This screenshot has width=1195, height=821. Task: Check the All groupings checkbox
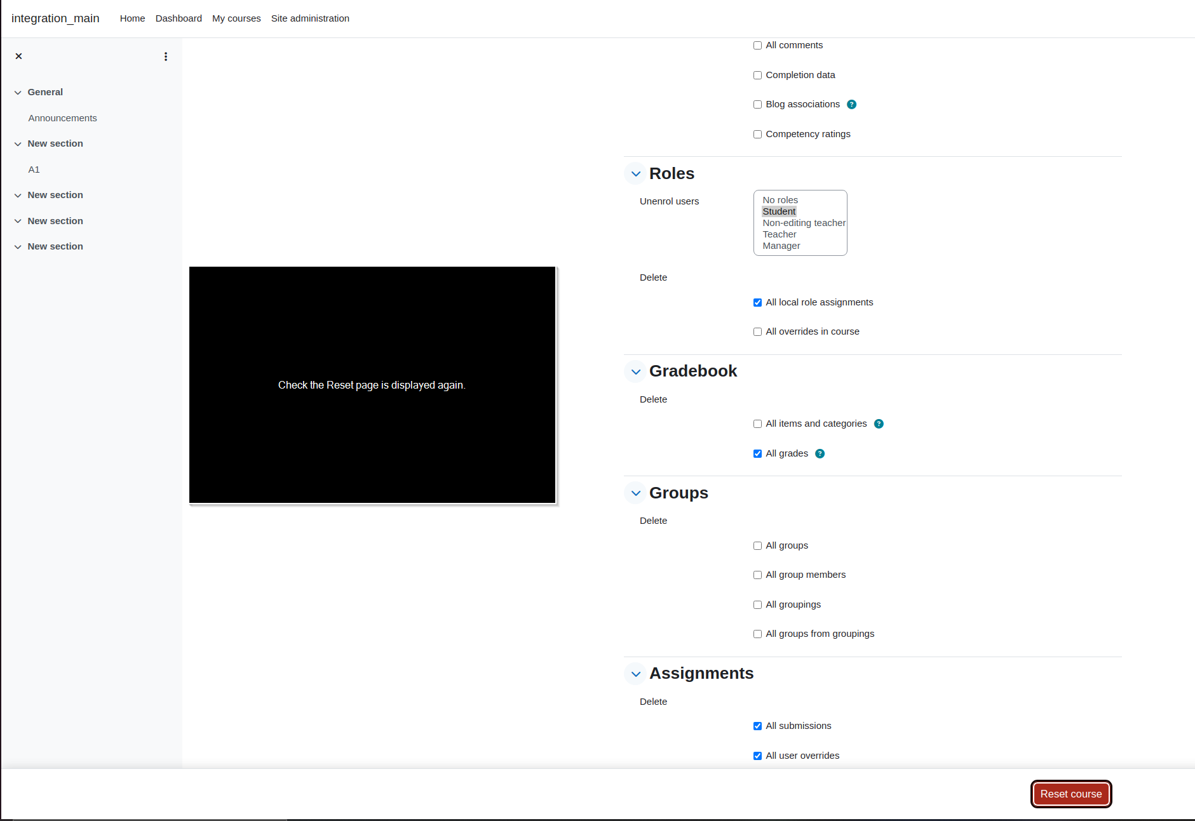[x=757, y=605]
